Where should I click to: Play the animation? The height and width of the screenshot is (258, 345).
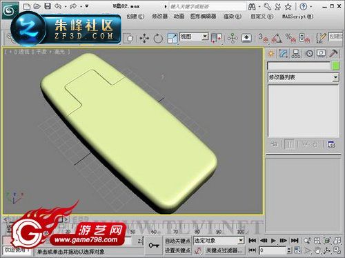pos(273,241)
